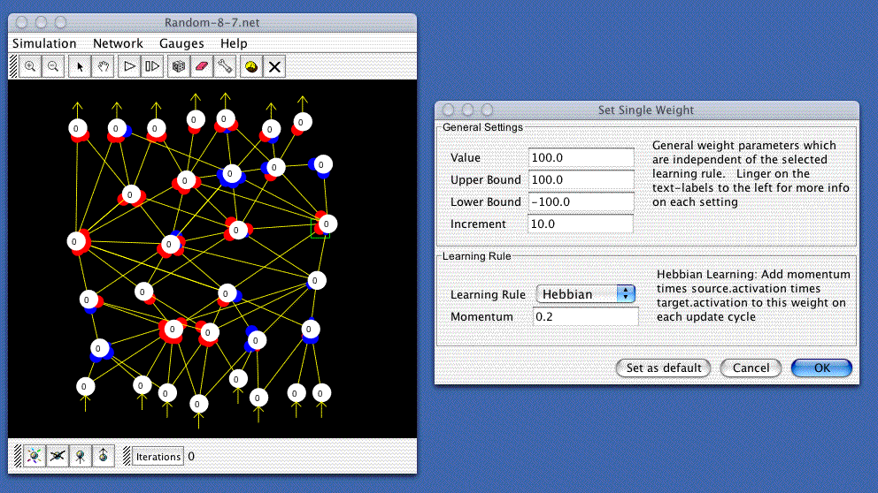This screenshot has height=493, width=878.
Task: Click the zoom in magnifier tool
Action: (30, 66)
